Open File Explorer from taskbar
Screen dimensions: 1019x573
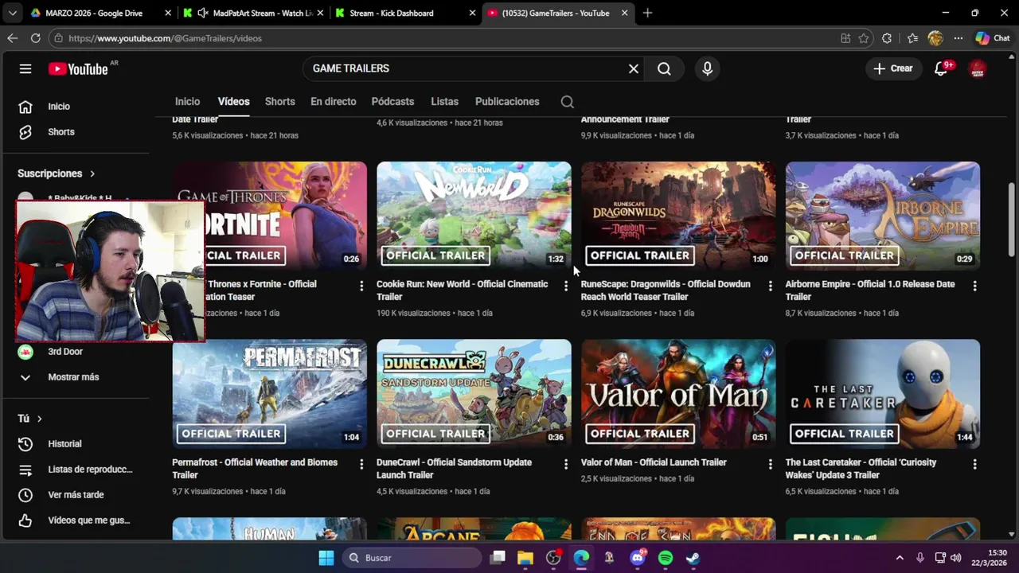[525, 558]
